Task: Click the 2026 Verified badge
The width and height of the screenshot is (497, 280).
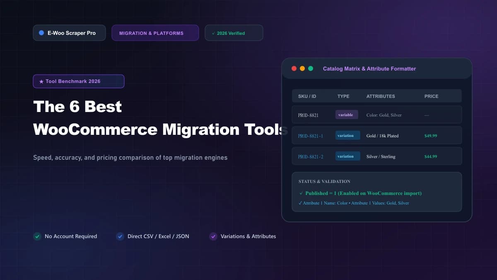Action: pyautogui.click(x=234, y=33)
